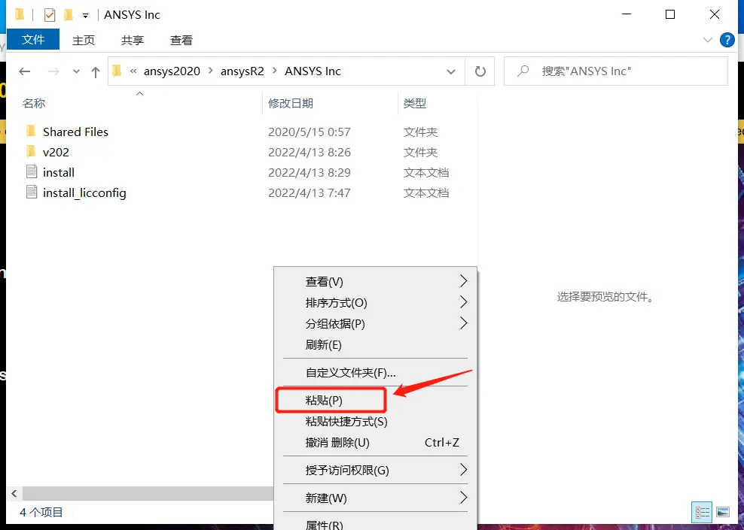Click the date 2022/4/13 7:47
The width and height of the screenshot is (744, 530).
point(309,192)
